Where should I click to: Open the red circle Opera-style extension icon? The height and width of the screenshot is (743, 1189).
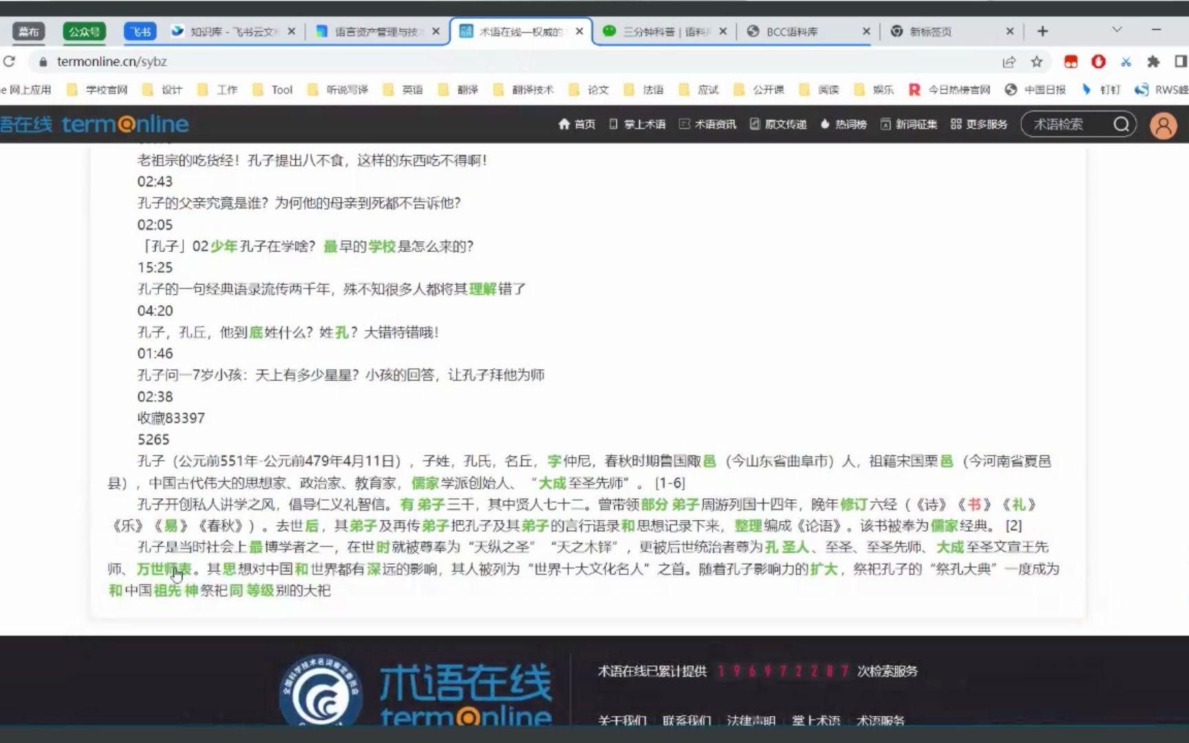click(1098, 62)
